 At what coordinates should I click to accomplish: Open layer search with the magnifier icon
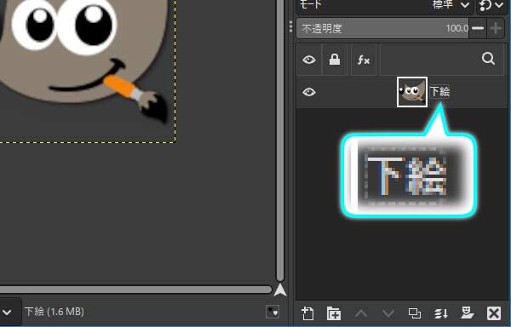pyautogui.click(x=488, y=59)
